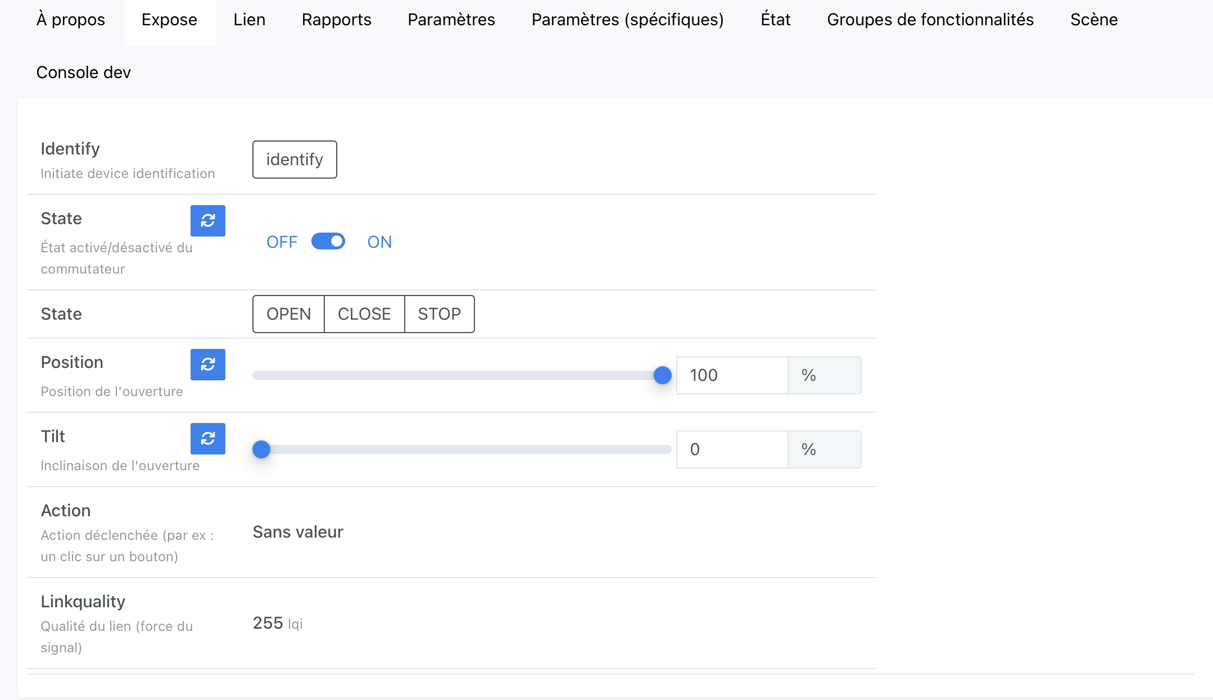The width and height of the screenshot is (1213, 700).
Task: Open Groupes de fonctionnalités tab
Action: [930, 20]
